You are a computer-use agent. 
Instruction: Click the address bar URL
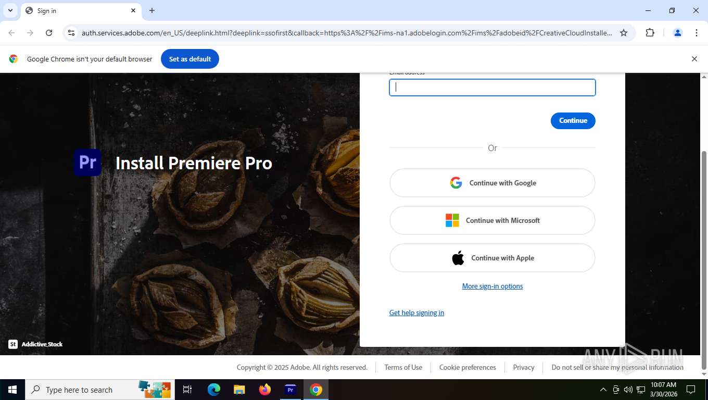[x=347, y=33]
